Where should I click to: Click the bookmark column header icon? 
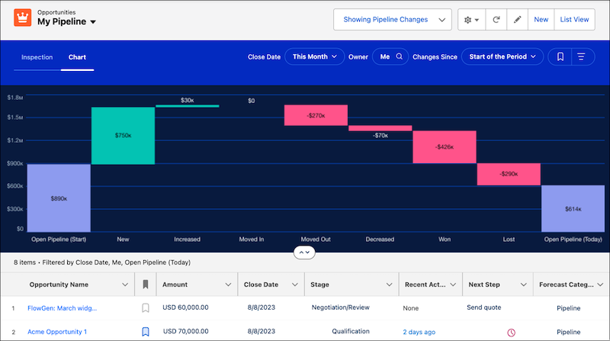coord(146,285)
